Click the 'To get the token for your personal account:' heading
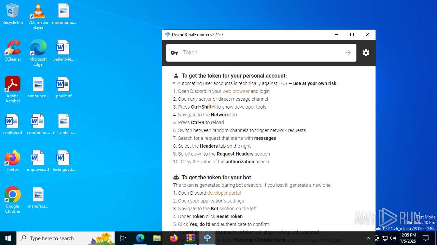This screenshot has height=245, width=437. (234, 76)
